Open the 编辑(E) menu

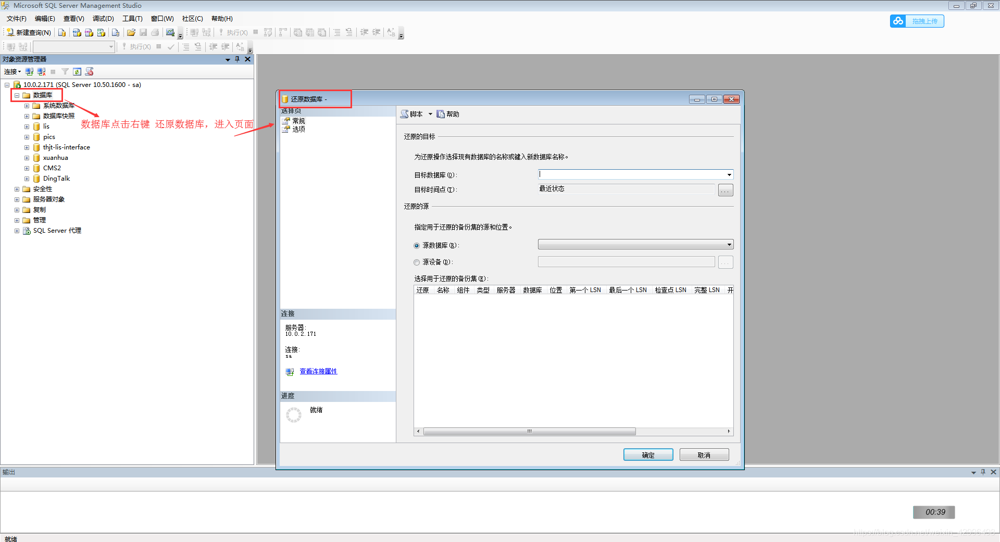pos(45,19)
